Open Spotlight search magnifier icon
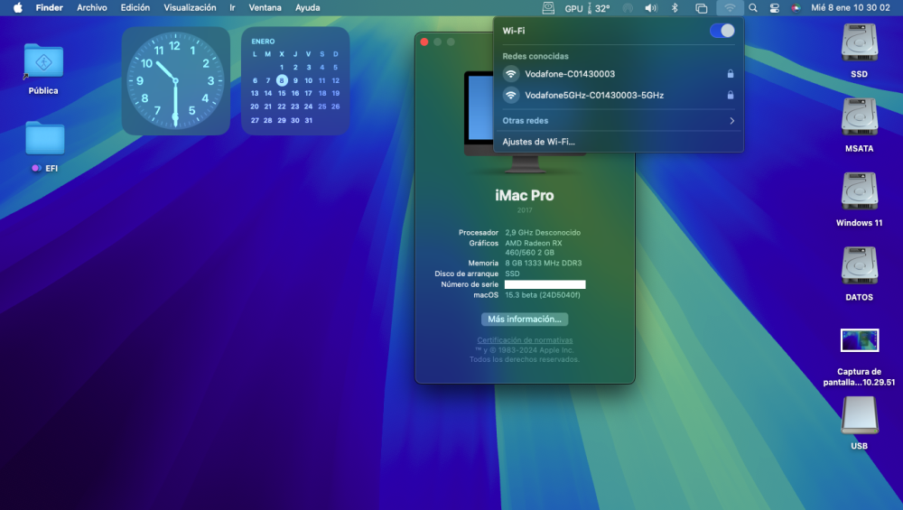Viewport: 903px width, 510px height. point(753,8)
